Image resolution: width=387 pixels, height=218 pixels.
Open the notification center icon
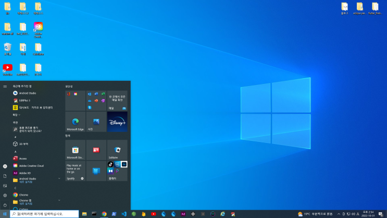381,214
